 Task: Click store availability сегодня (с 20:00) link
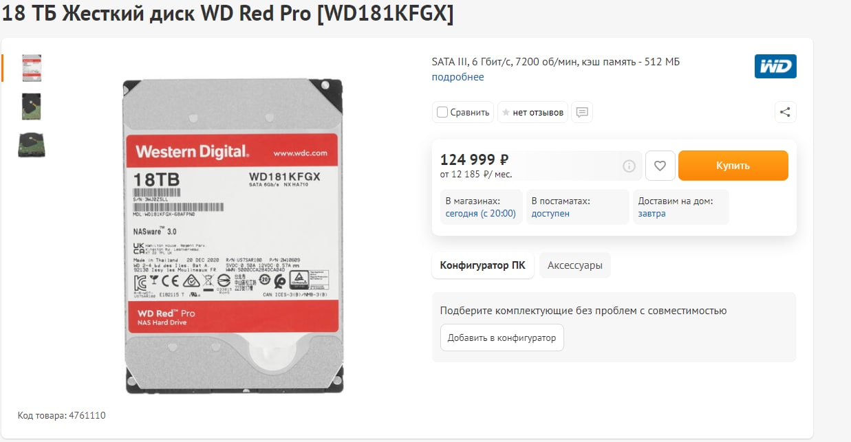pyautogui.click(x=481, y=214)
